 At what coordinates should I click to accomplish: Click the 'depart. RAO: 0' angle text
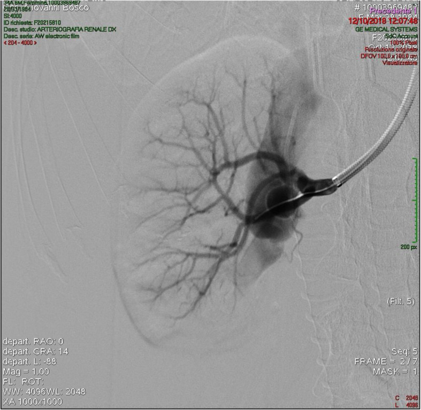click(x=33, y=341)
